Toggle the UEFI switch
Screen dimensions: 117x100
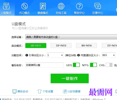click(x=76, y=65)
